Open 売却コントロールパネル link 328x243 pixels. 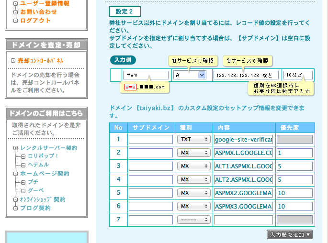(x=40, y=61)
